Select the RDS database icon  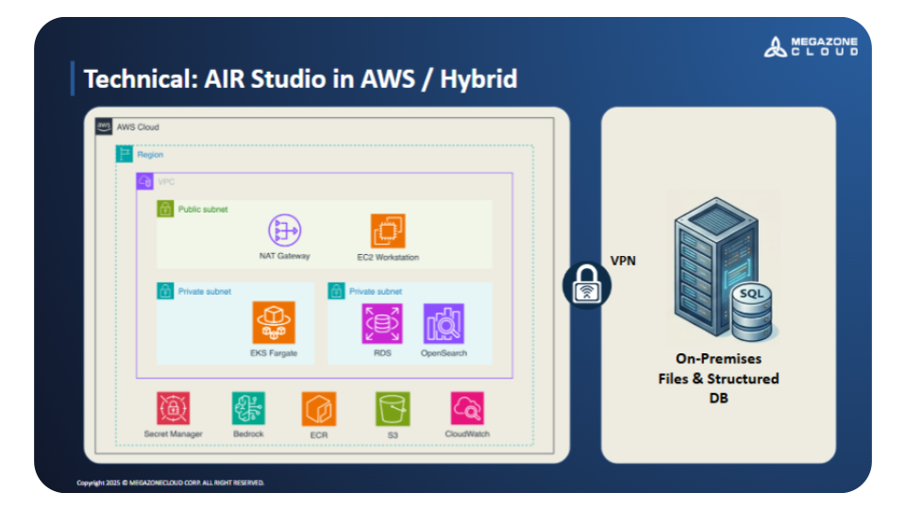pyautogui.click(x=382, y=323)
